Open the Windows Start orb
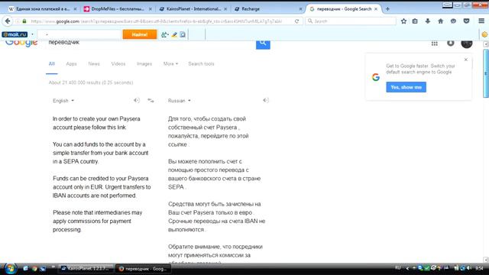This screenshot has height=275, width=489. pyautogui.click(x=10, y=268)
